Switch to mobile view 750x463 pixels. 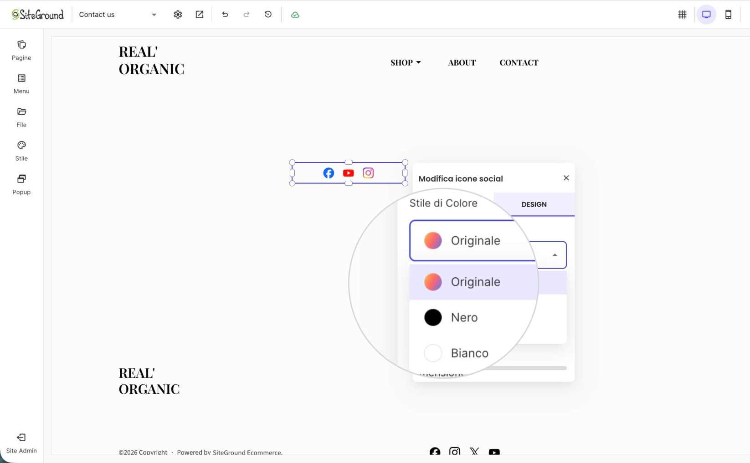(x=728, y=15)
